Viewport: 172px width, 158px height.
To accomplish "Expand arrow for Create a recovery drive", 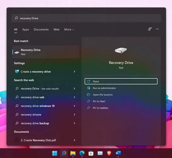I will point(74,72).
